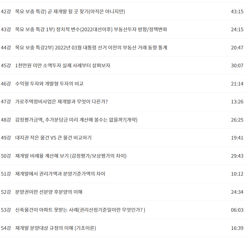This screenshot has width=246, height=239.
Task: Click the 47강 lecture number label
Action: (x=6, y=102)
